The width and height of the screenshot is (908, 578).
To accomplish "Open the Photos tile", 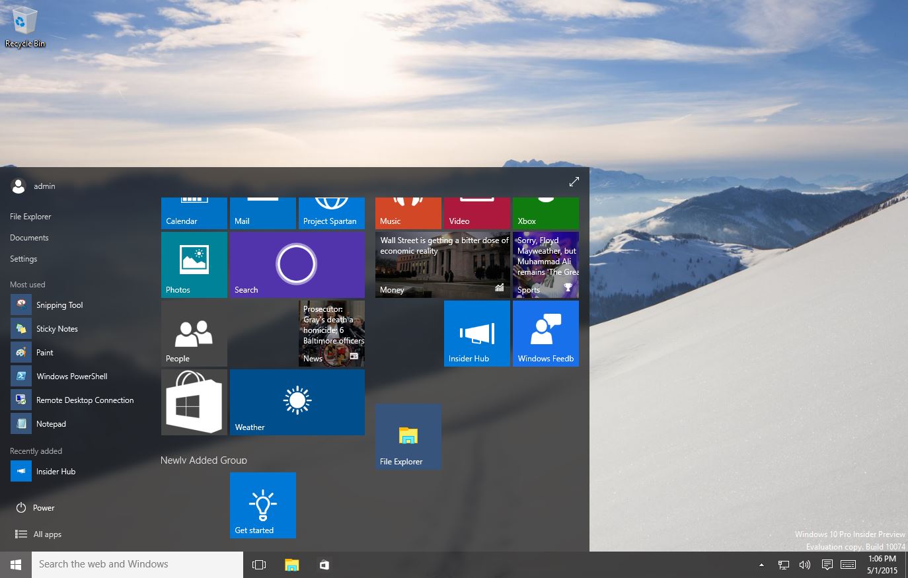I will (194, 265).
